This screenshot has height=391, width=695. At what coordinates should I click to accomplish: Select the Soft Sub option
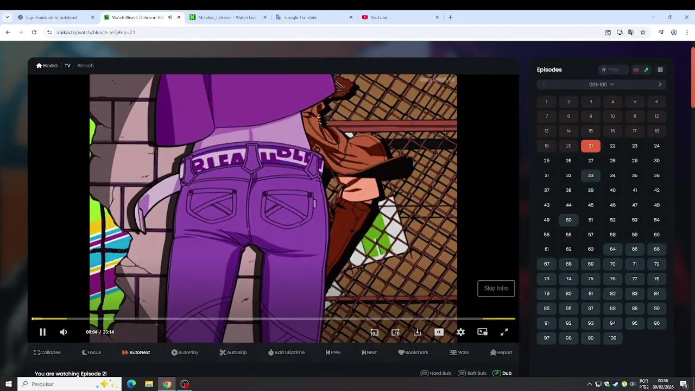coord(472,373)
